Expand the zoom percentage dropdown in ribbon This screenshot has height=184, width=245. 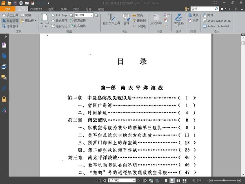click(x=92, y=15)
